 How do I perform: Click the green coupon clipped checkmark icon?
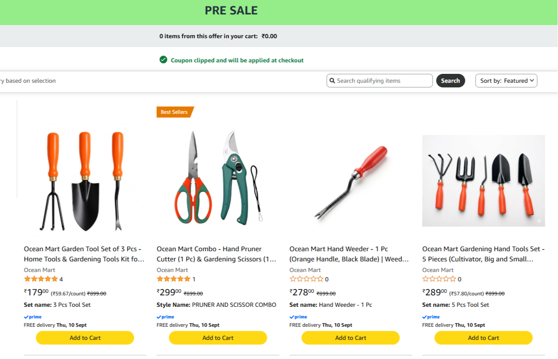pyautogui.click(x=163, y=60)
